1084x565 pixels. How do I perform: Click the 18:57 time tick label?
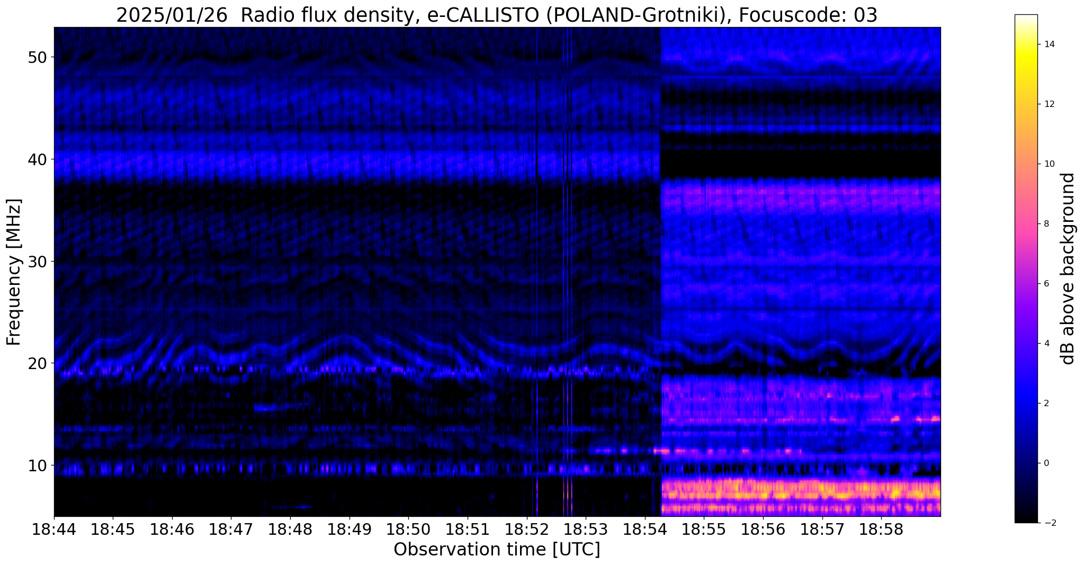822,530
